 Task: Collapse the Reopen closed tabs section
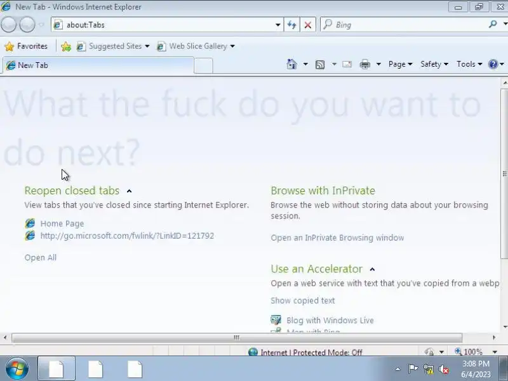(x=129, y=191)
